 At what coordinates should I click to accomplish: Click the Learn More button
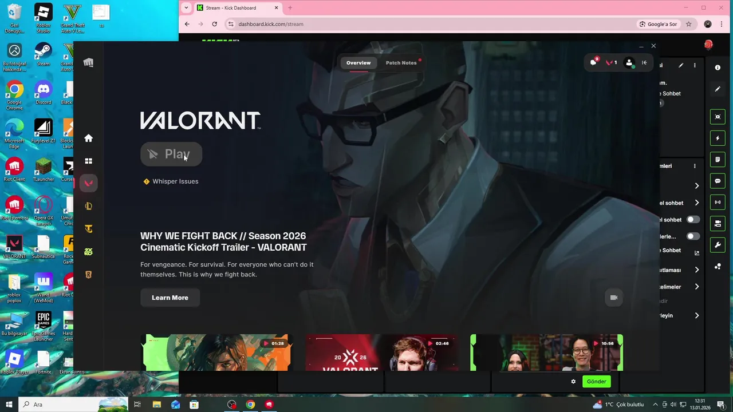coord(170,298)
